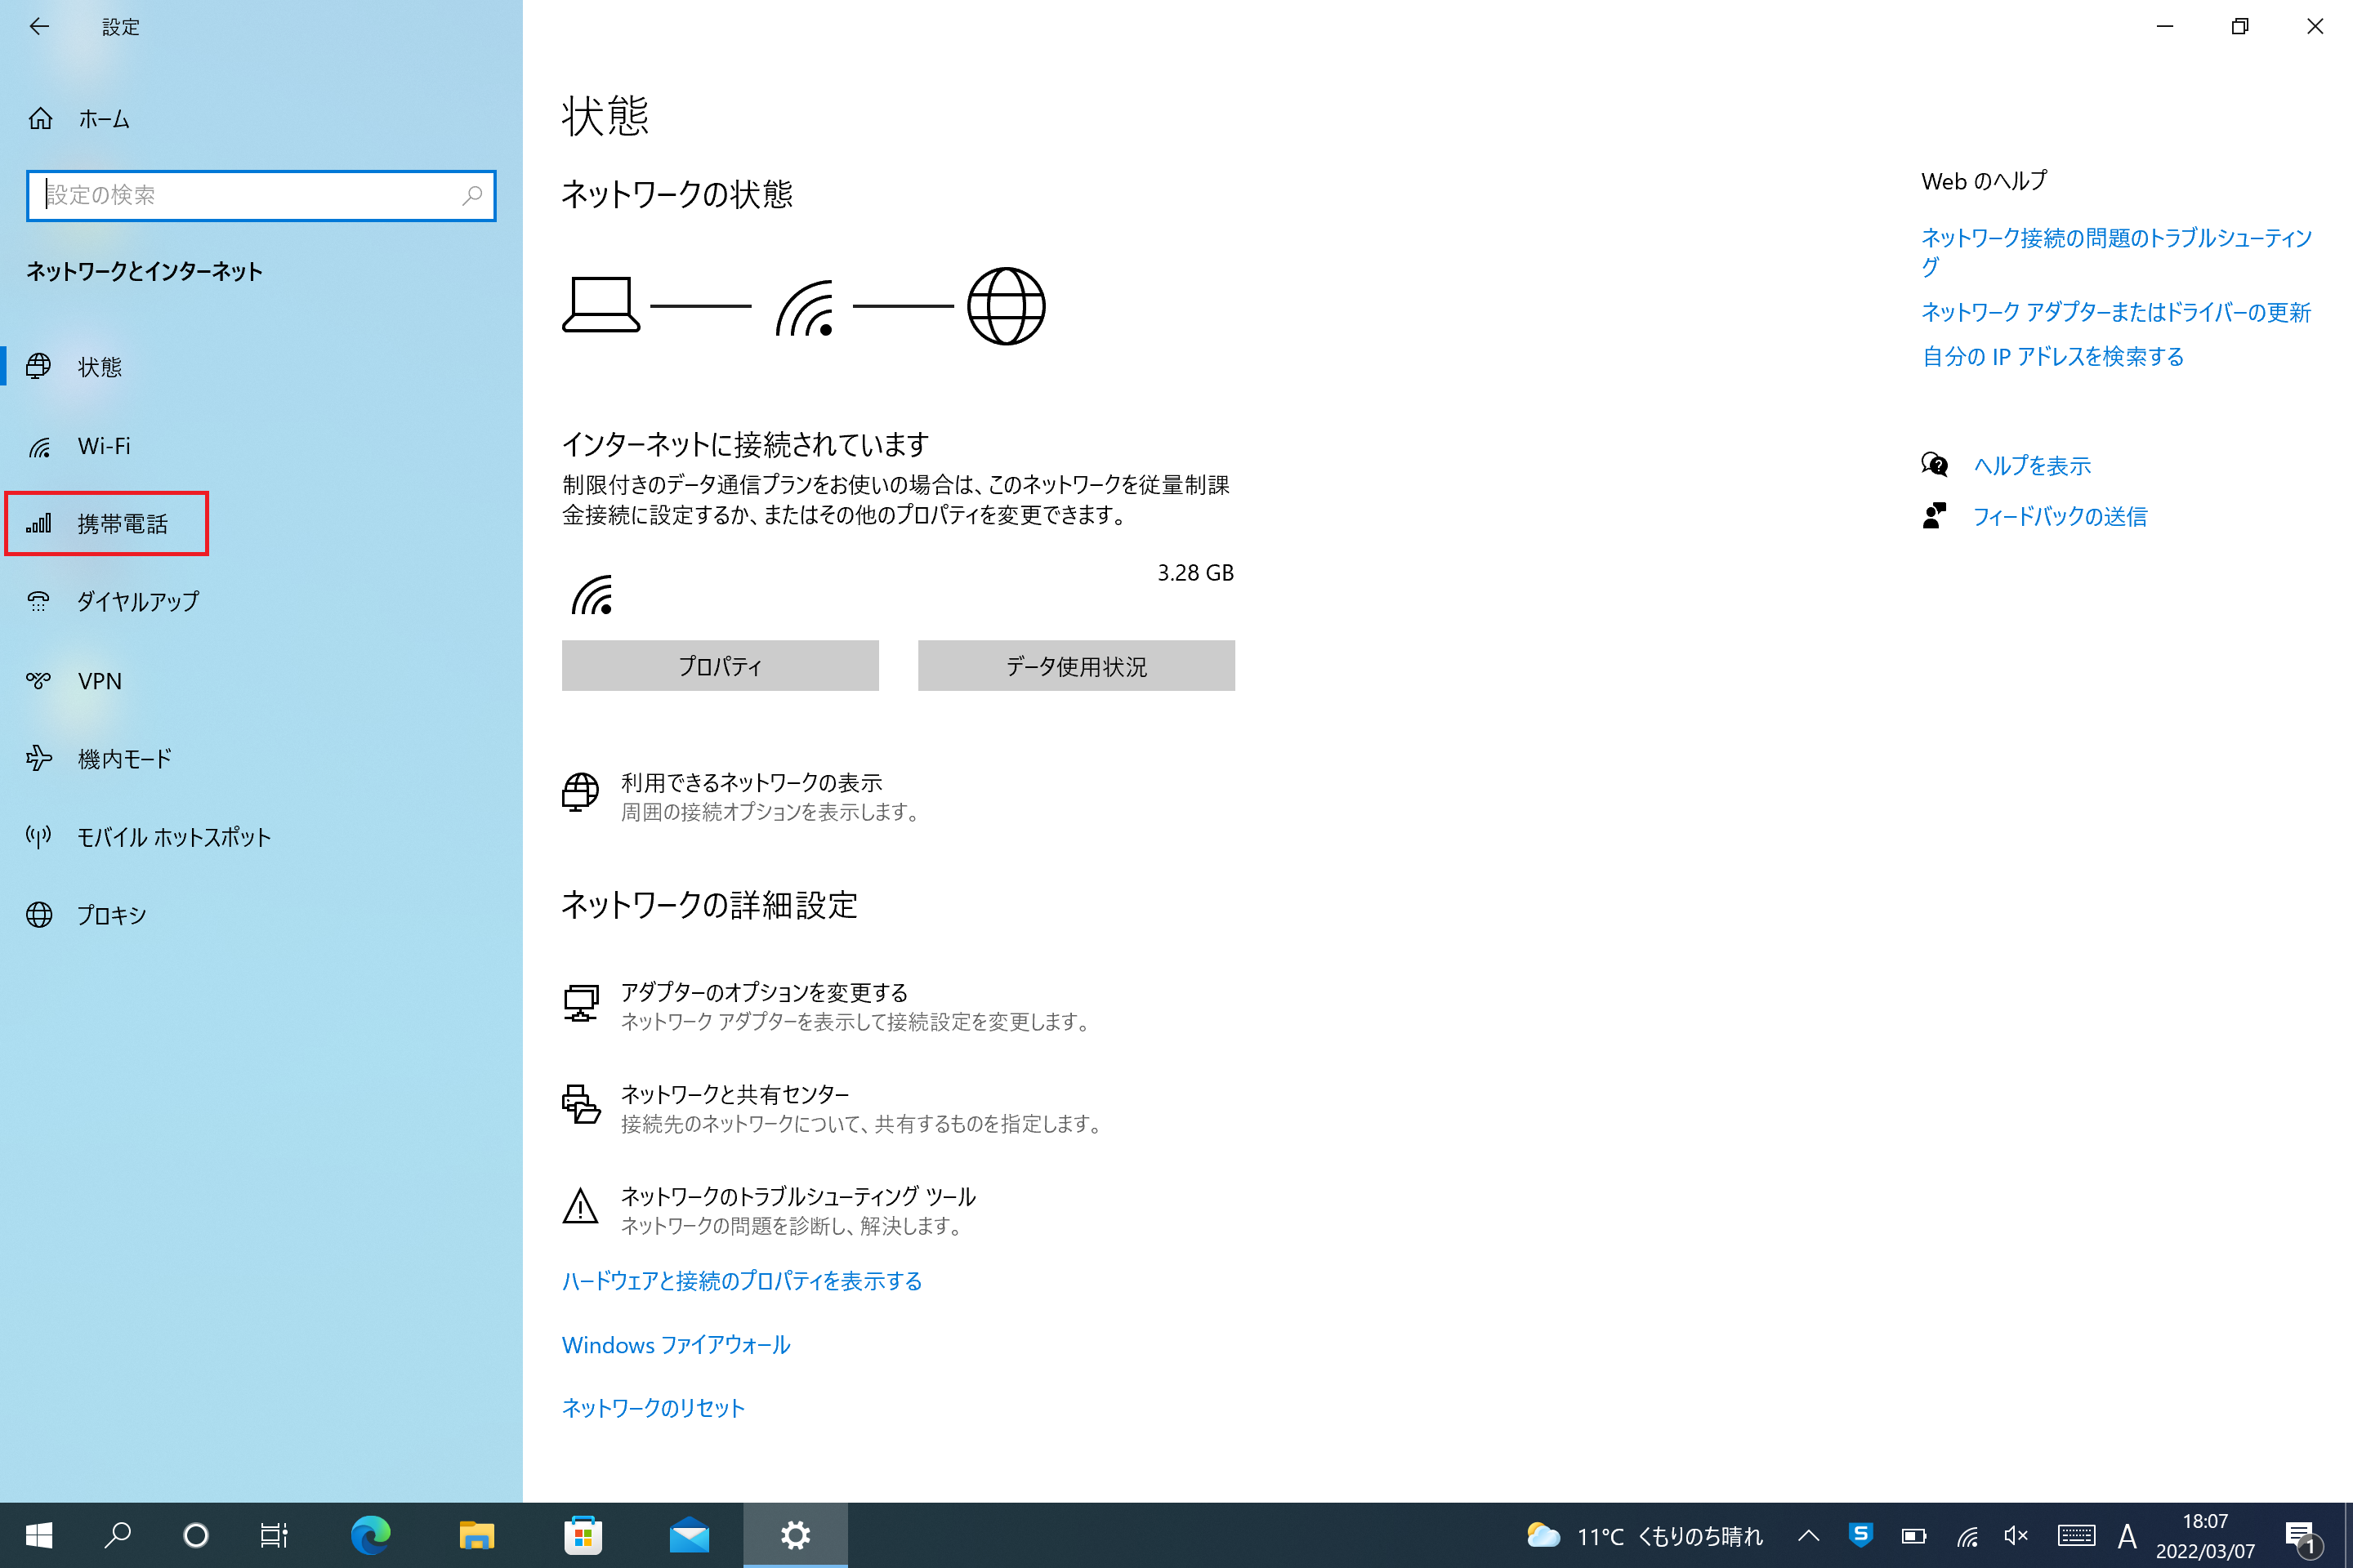Open the touch keyboard tray icon
Image resolution: width=2353 pixels, height=1568 pixels.
coord(2076,1536)
